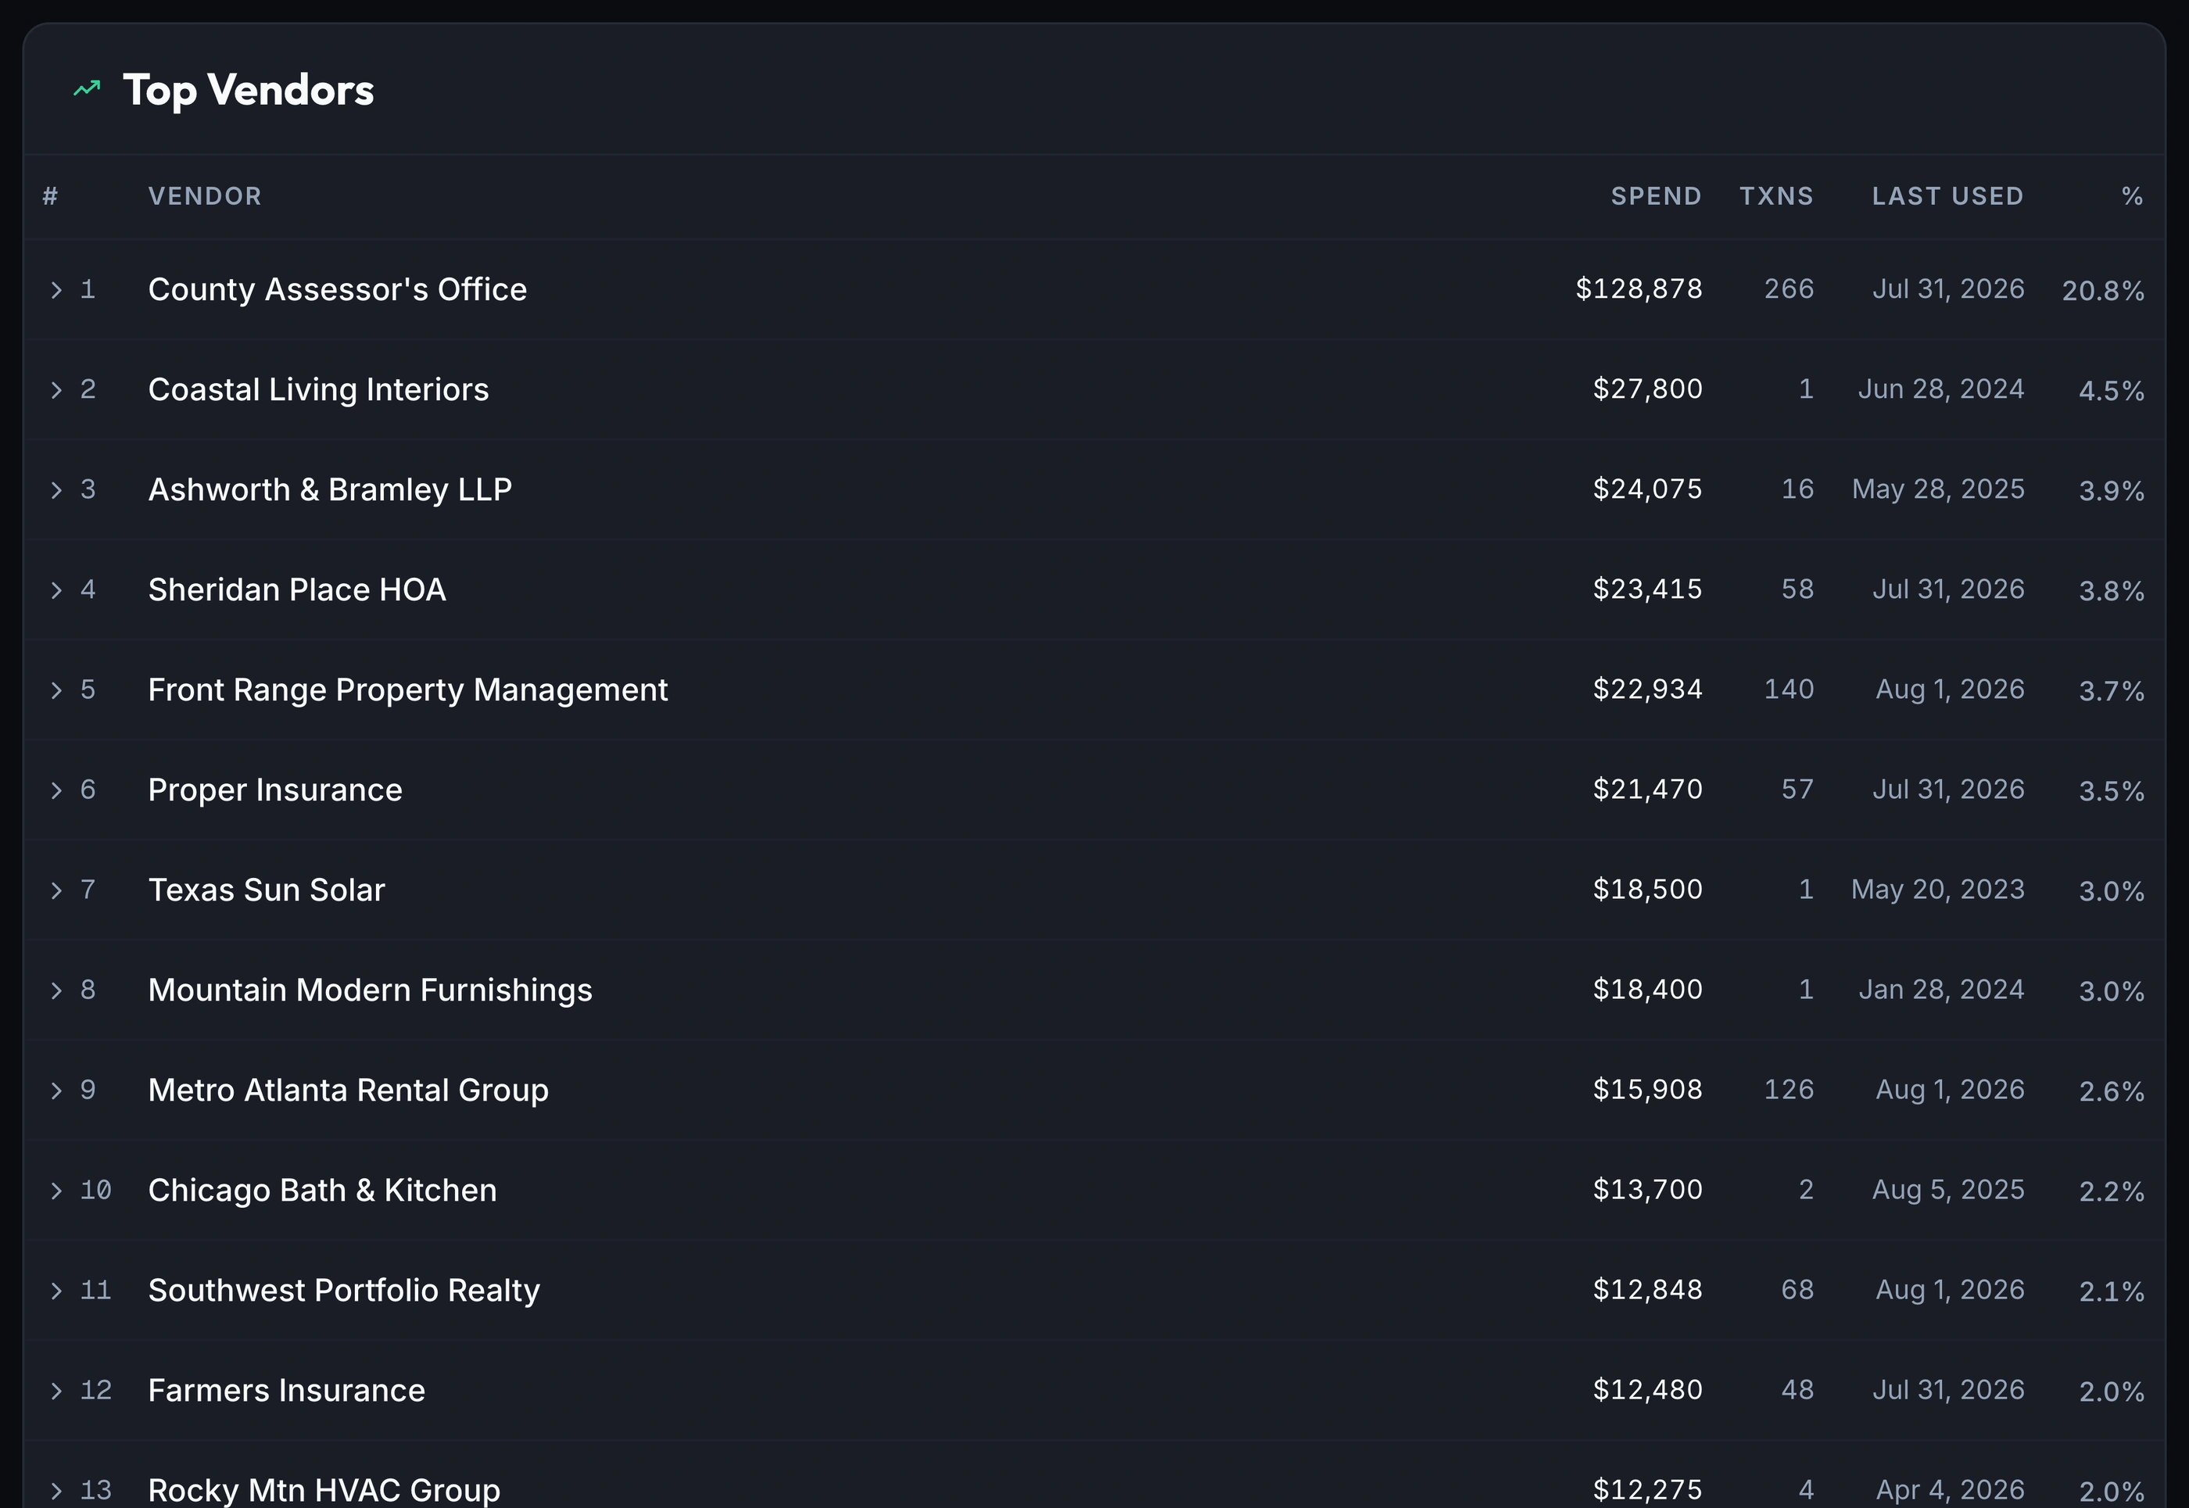Click the May 20, 2023 last used date

click(1938, 890)
